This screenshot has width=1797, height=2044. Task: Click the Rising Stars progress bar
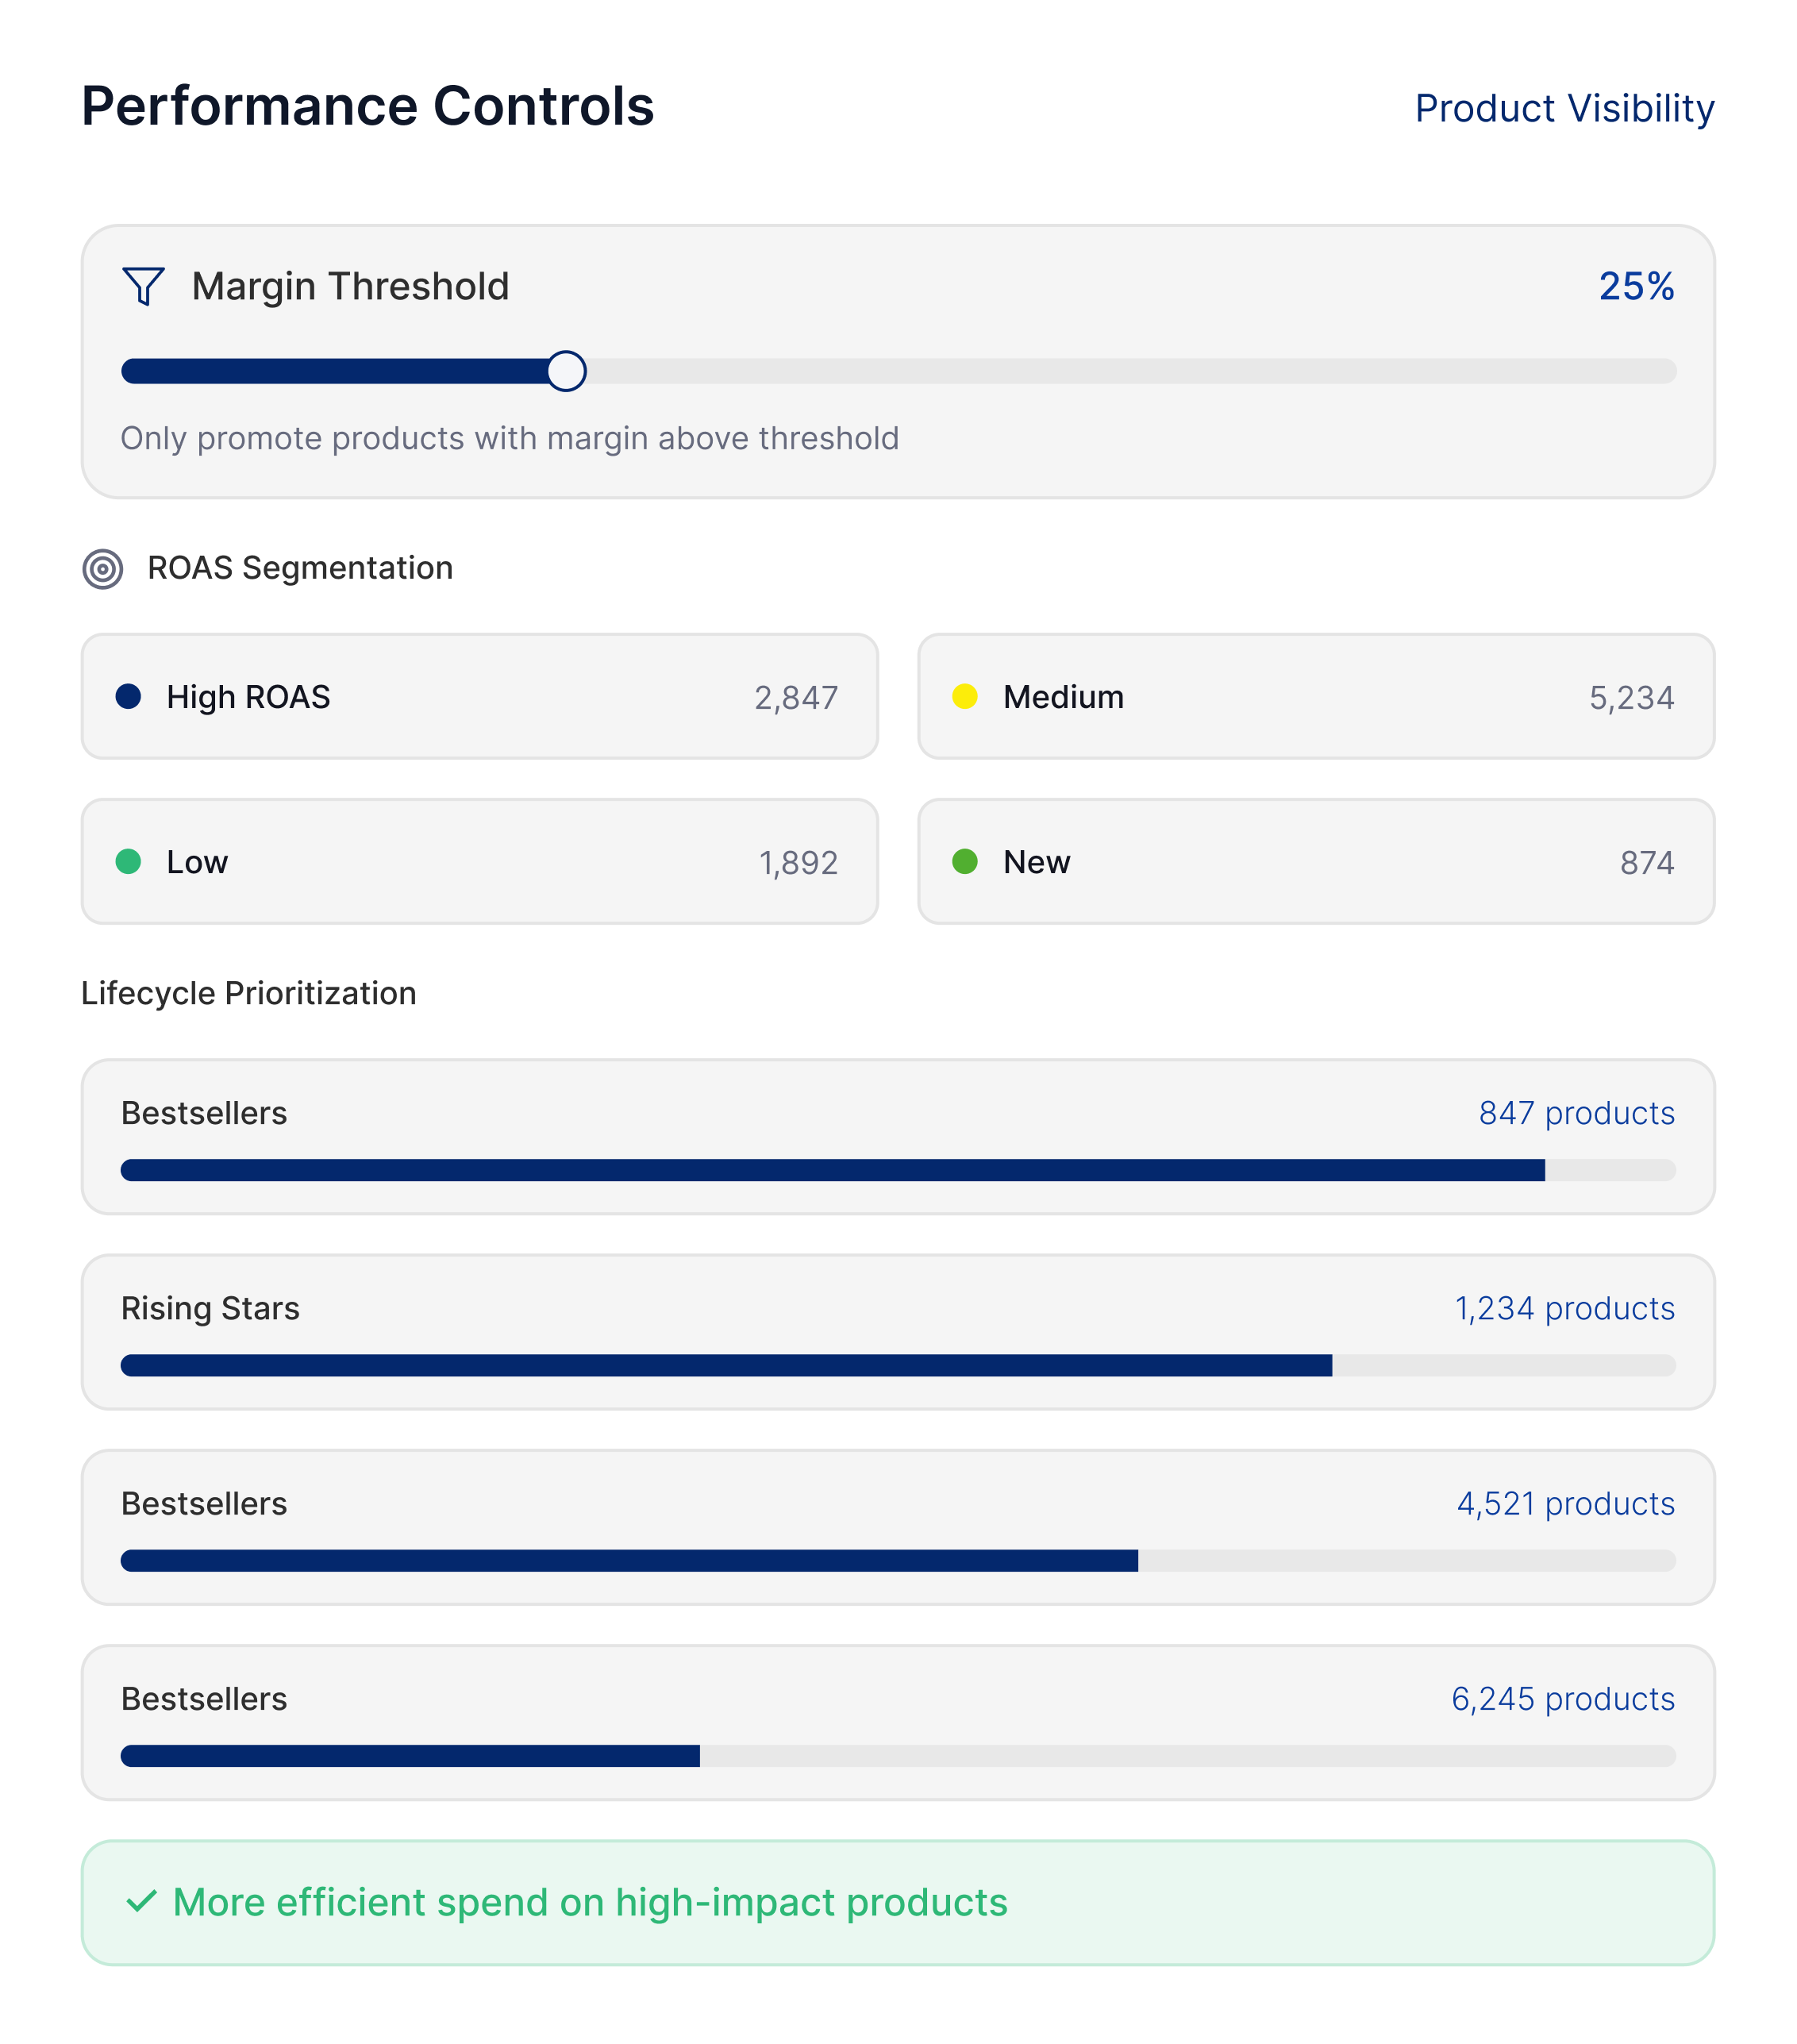pyautogui.click(x=897, y=1365)
